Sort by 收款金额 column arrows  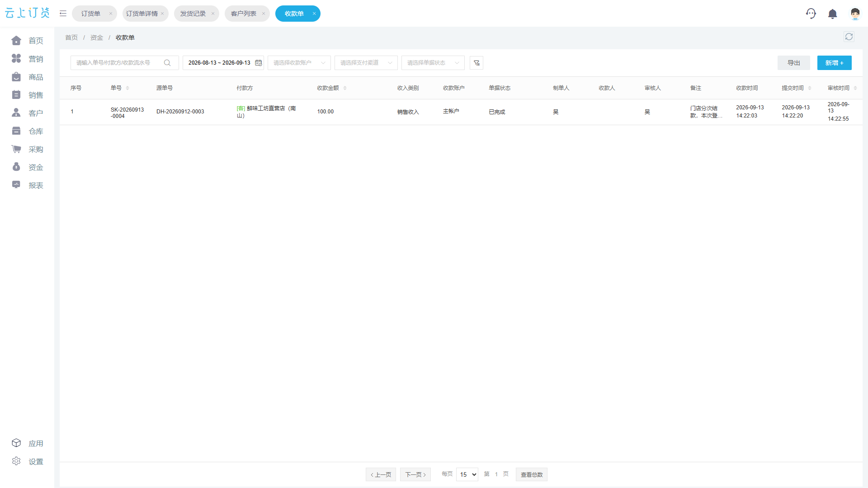tap(345, 88)
